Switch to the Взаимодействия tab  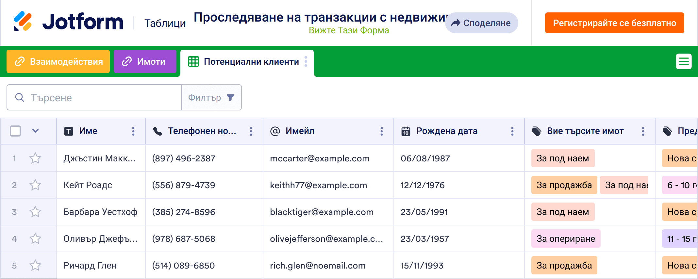point(58,61)
